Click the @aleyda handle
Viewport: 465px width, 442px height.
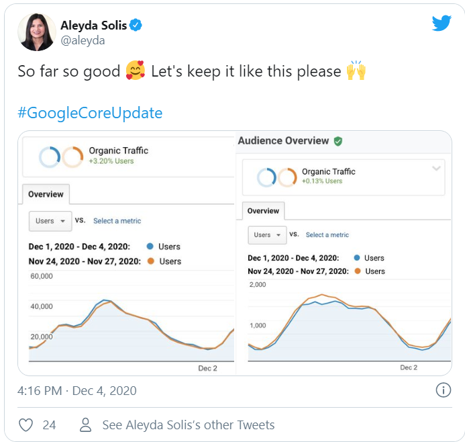tap(83, 40)
